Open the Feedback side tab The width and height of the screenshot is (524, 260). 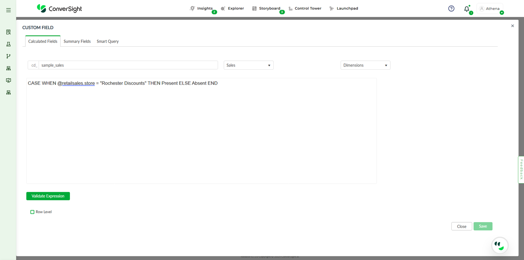coord(521,169)
